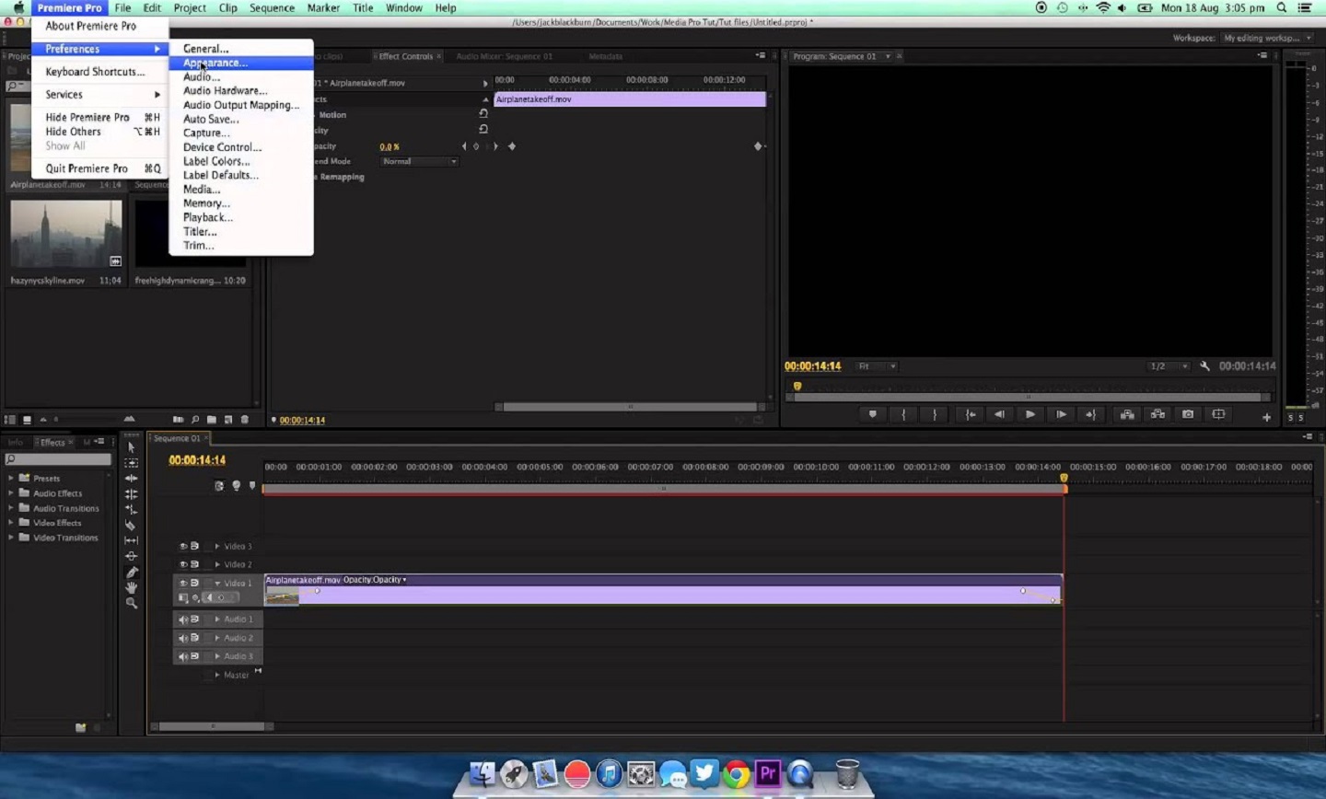Play the Program monitor
Screen dimensions: 1326x799
(x=1030, y=414)
